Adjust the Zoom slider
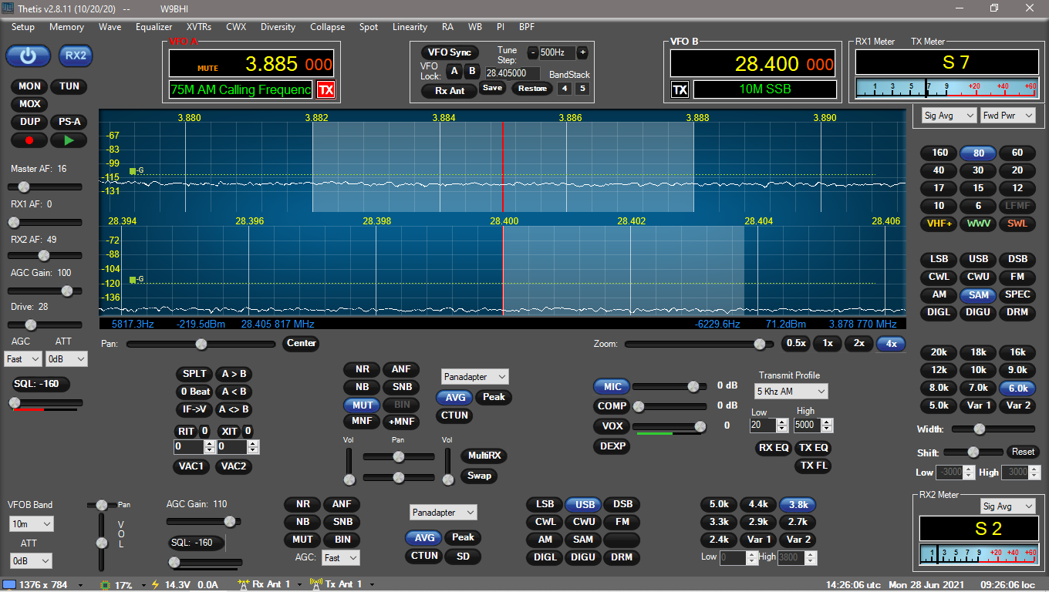The image size is (1049, 592). click(700, 344)
